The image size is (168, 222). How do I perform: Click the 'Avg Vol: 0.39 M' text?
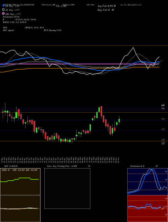(x=107, y=6)
